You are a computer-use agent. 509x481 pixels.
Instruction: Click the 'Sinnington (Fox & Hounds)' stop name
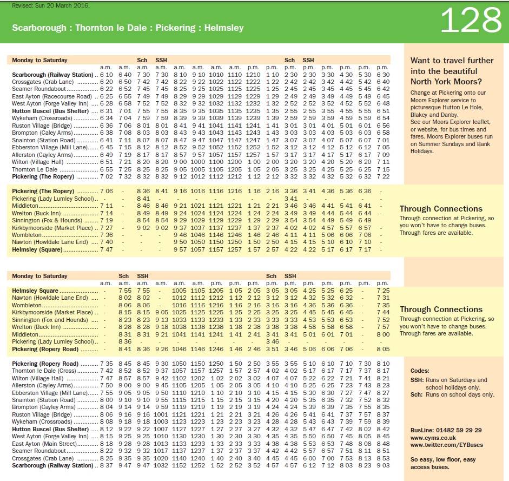[47, 220]
